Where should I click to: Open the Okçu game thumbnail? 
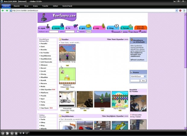click(x=103, y=99)
